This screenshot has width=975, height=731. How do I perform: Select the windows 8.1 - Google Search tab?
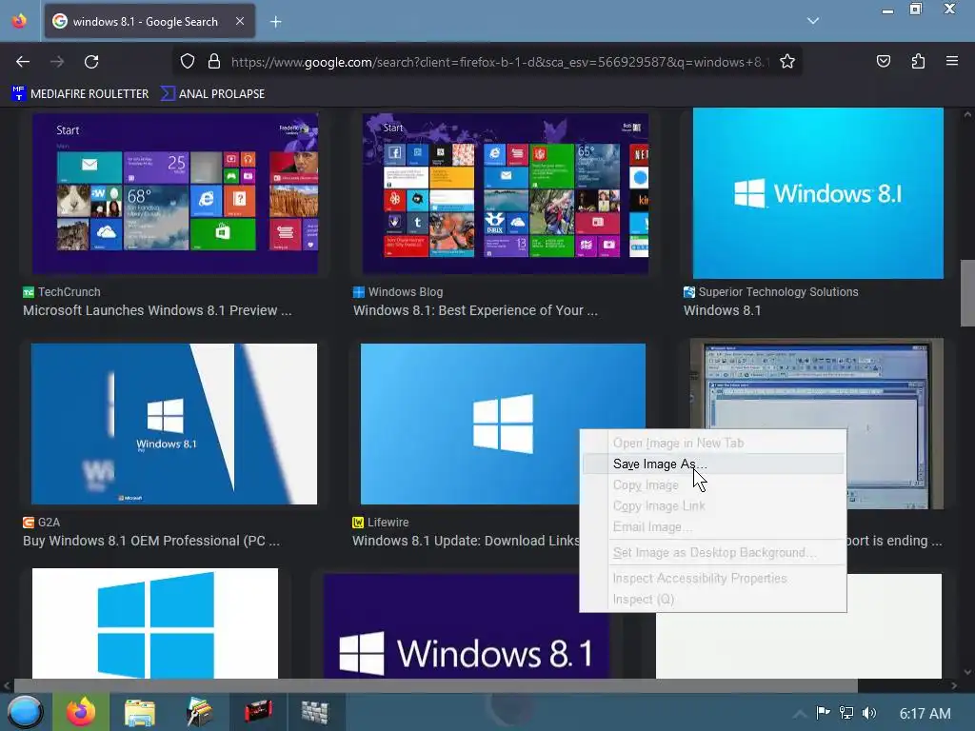149,22
